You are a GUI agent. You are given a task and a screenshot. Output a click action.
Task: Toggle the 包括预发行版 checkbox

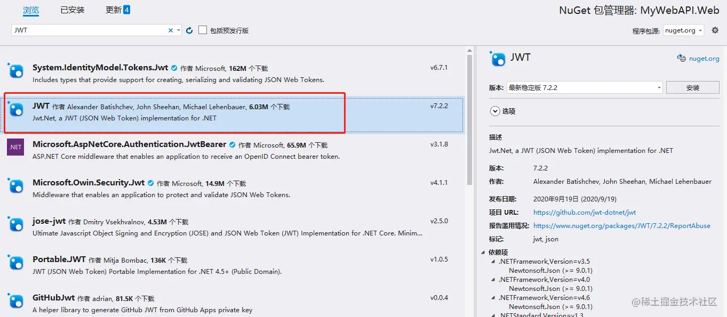[x=203, y=30]
